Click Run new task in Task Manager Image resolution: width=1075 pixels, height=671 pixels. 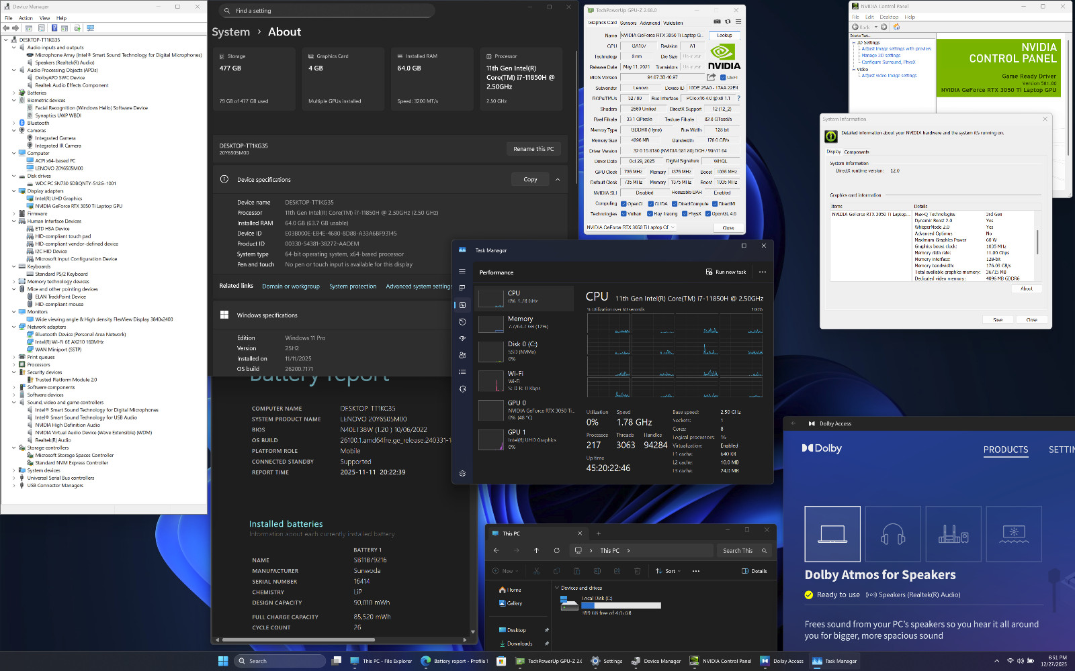(x=726, y=272)
